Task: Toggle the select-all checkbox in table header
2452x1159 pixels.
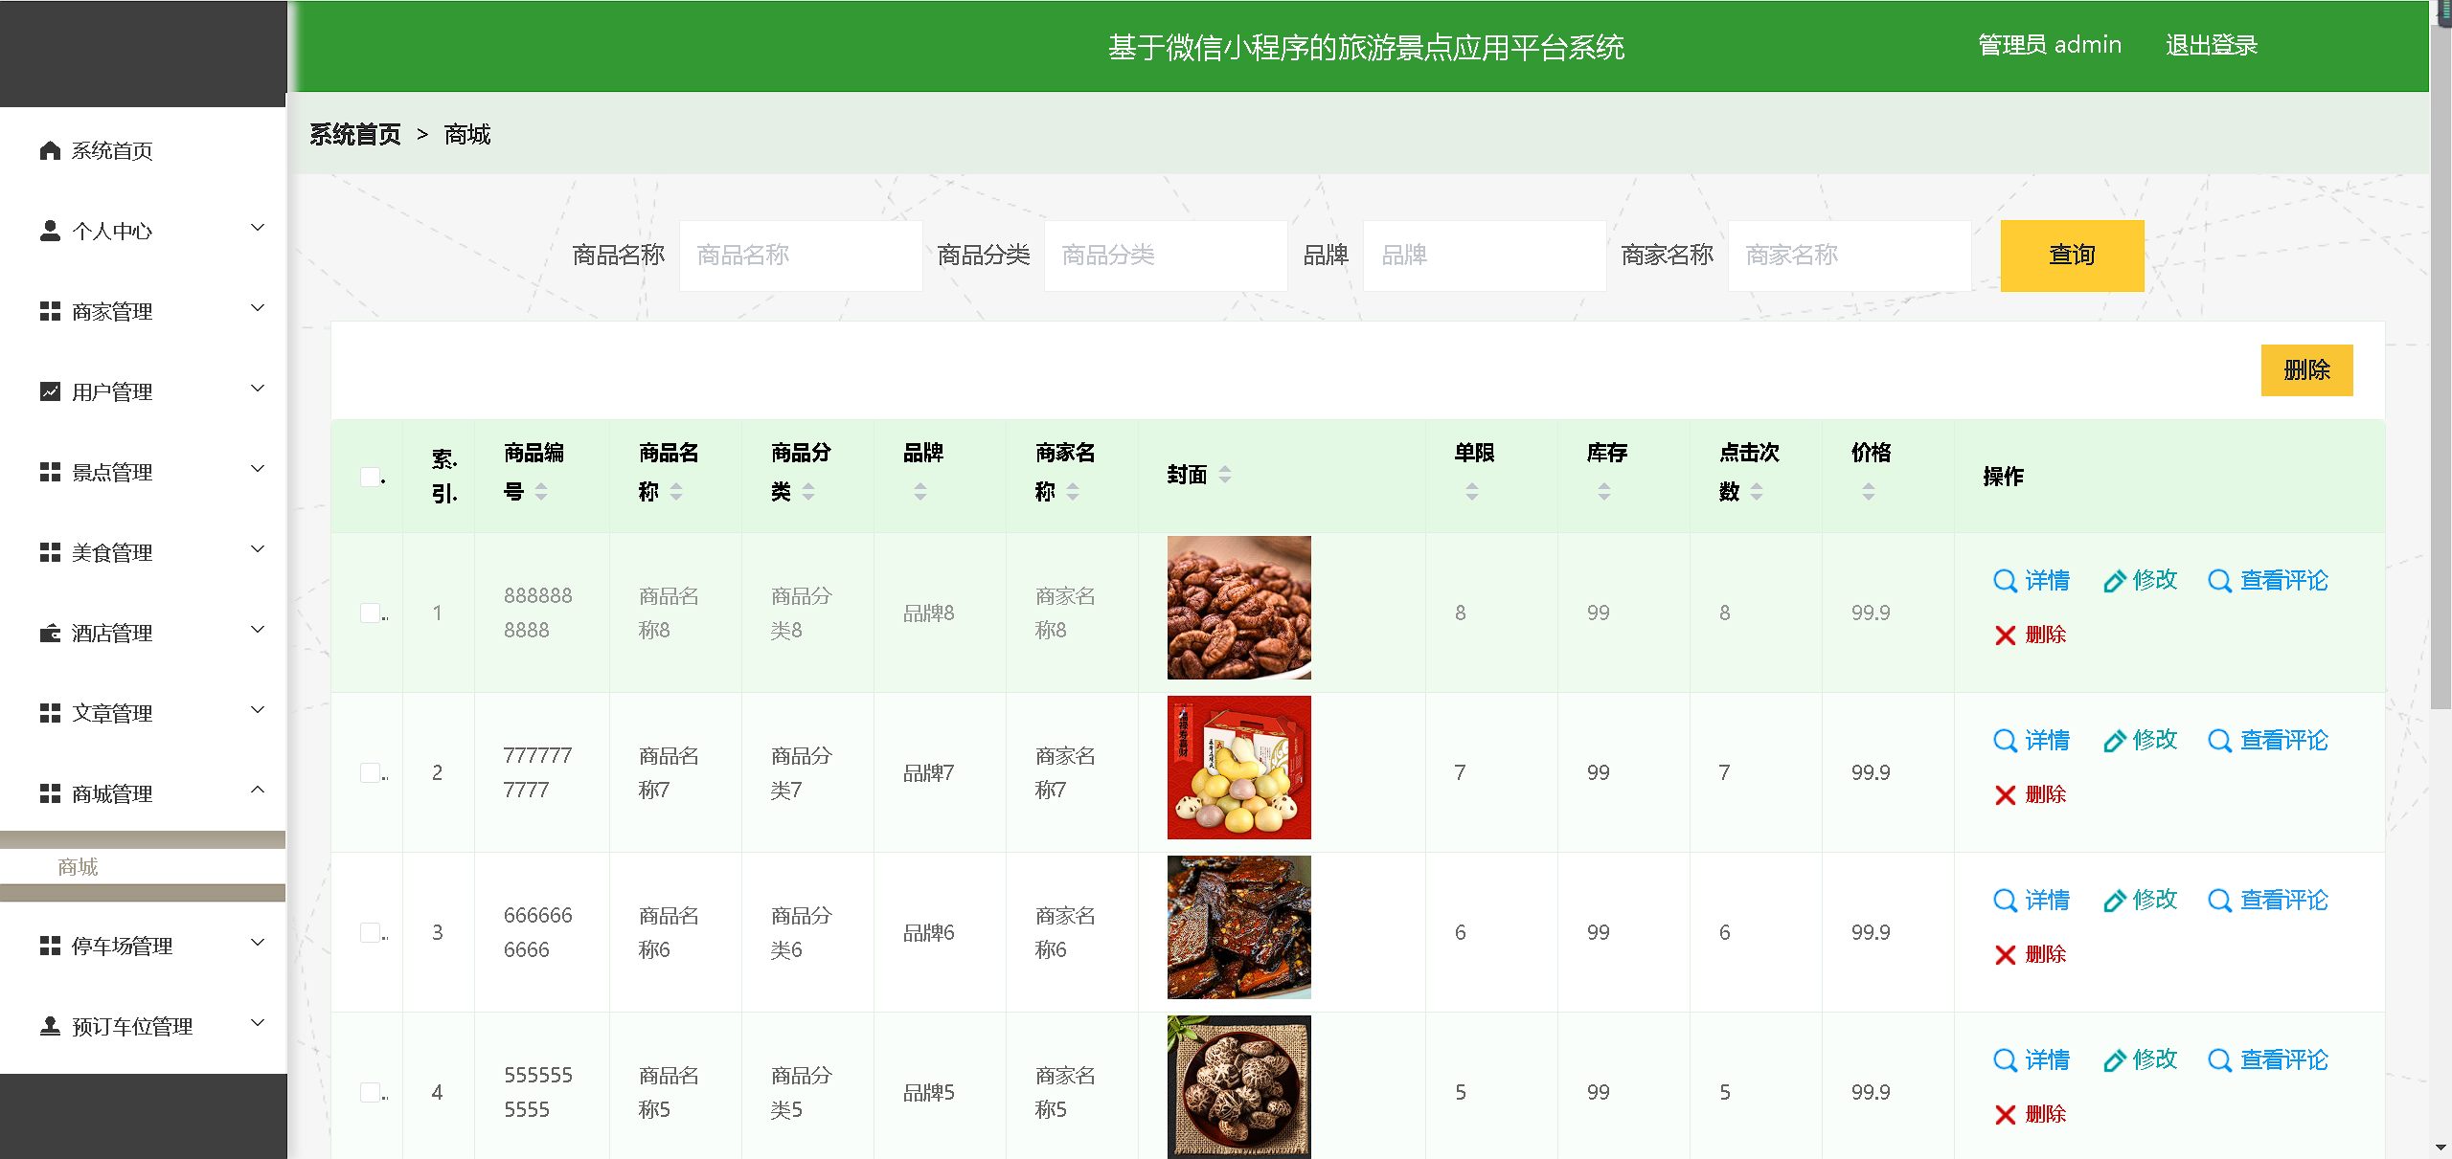Action: pyautogui.click(x=371, y=477)
